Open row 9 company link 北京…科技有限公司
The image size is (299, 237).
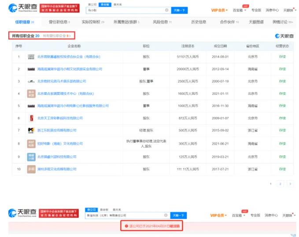click(x=57, y=157)
